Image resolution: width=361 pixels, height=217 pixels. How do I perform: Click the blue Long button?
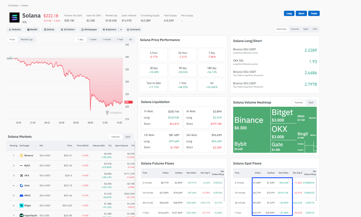coord(289,13)
